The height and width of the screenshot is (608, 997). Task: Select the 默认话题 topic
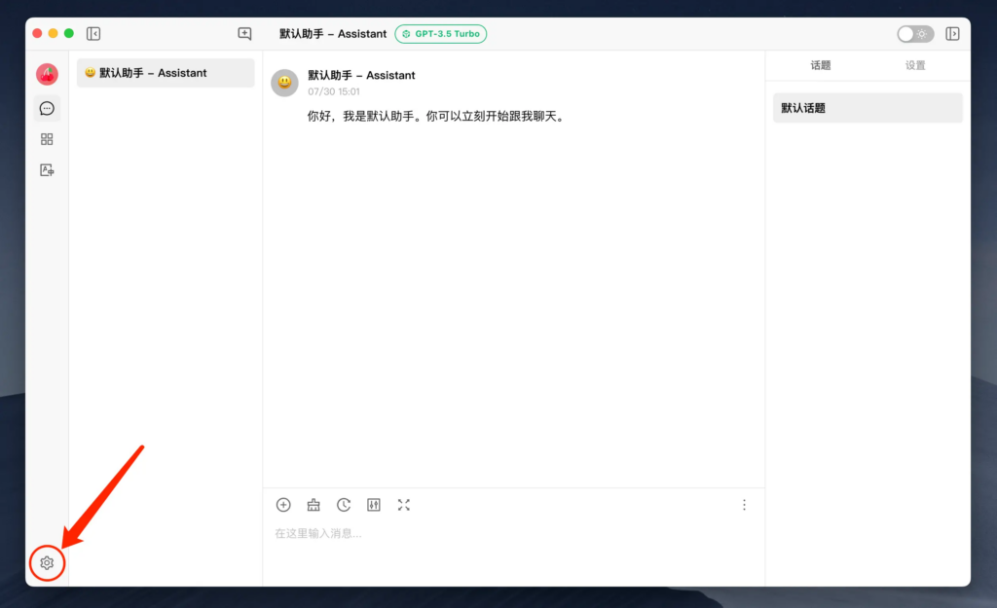point(868,108)
